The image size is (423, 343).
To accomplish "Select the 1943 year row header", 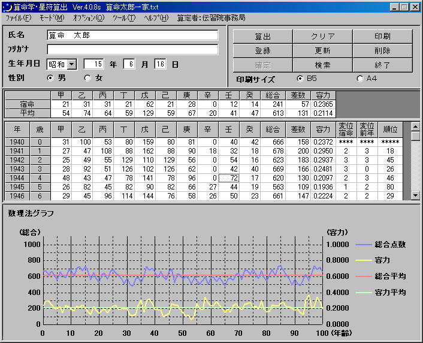I will point(17,169).
